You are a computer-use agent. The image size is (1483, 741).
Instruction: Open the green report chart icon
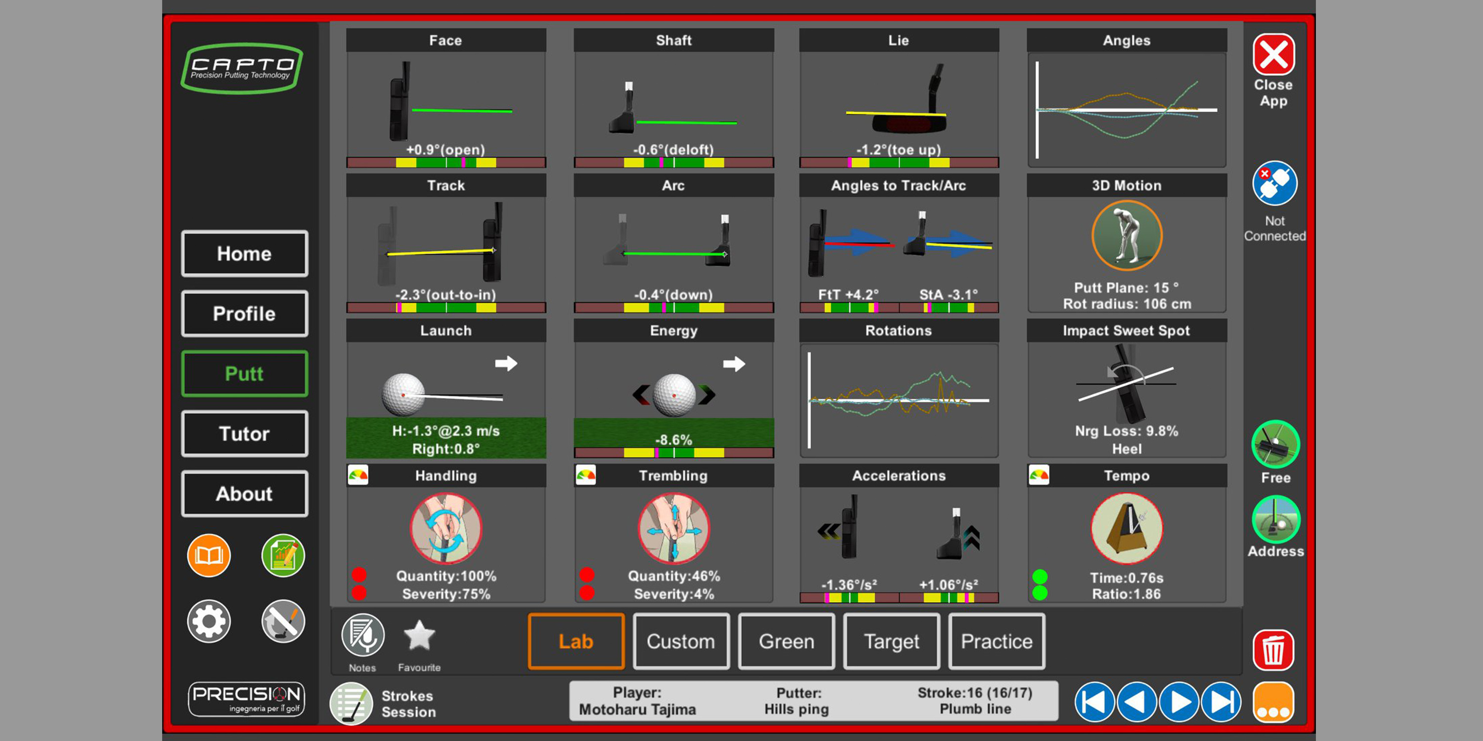[x=283, y=556]
